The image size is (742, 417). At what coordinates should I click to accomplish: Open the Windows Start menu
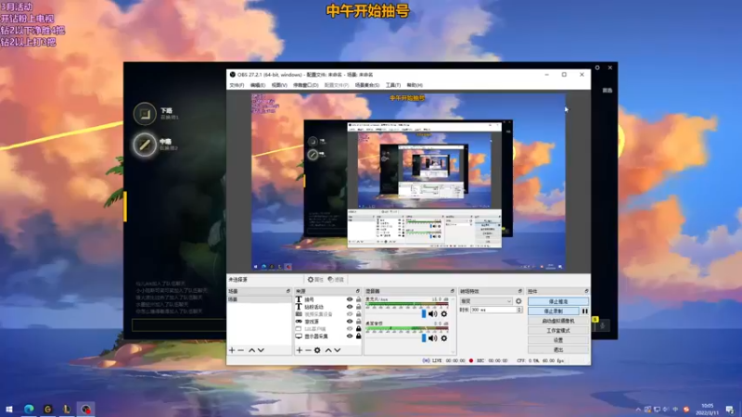pyautogui.click(x=9, y=410)
